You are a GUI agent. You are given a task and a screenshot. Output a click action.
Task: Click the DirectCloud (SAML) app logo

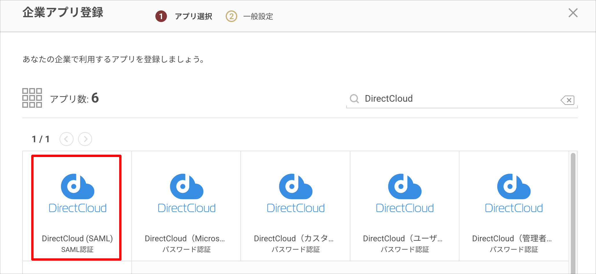pos(78,193)
